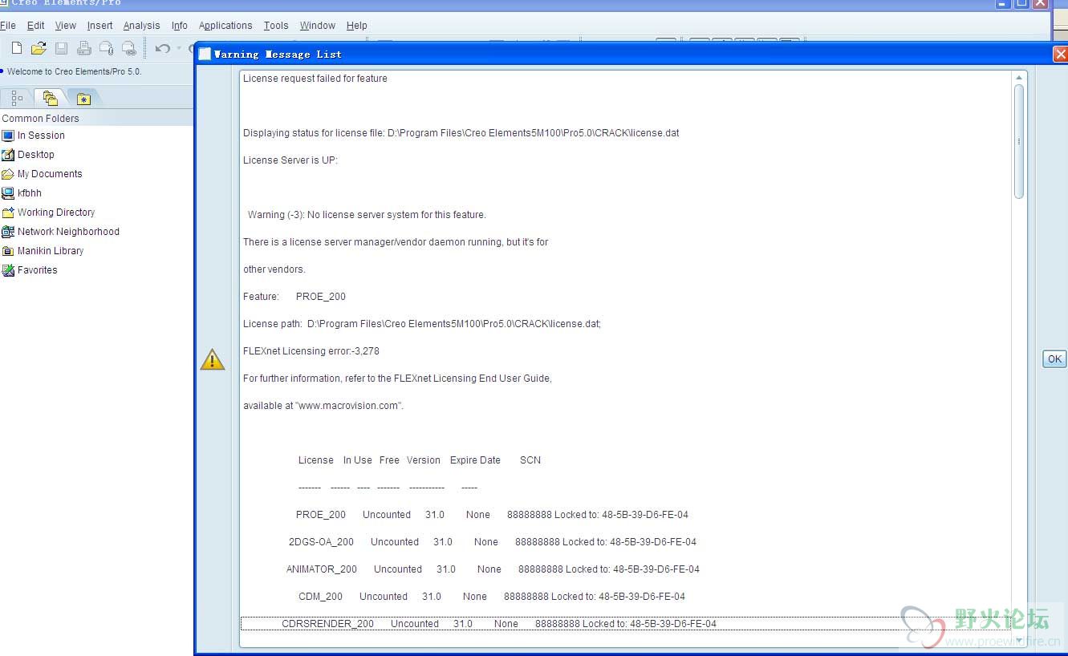Click the 'FLEXnet Licensing error:-3,278' line

click(311, 351)
